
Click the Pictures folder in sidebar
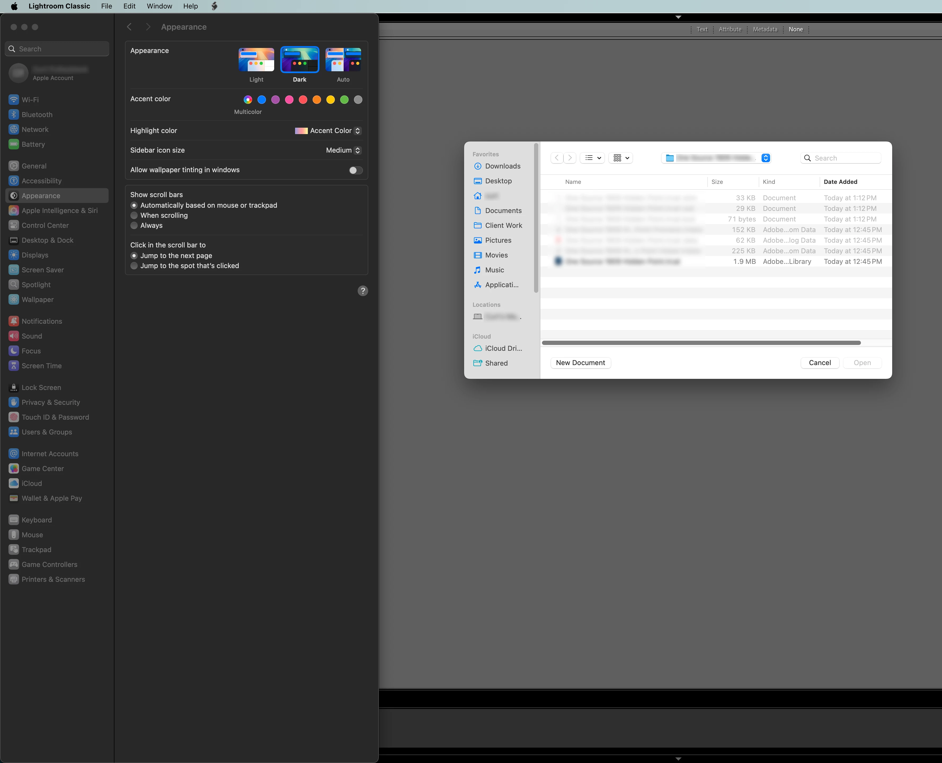[498, 240]
